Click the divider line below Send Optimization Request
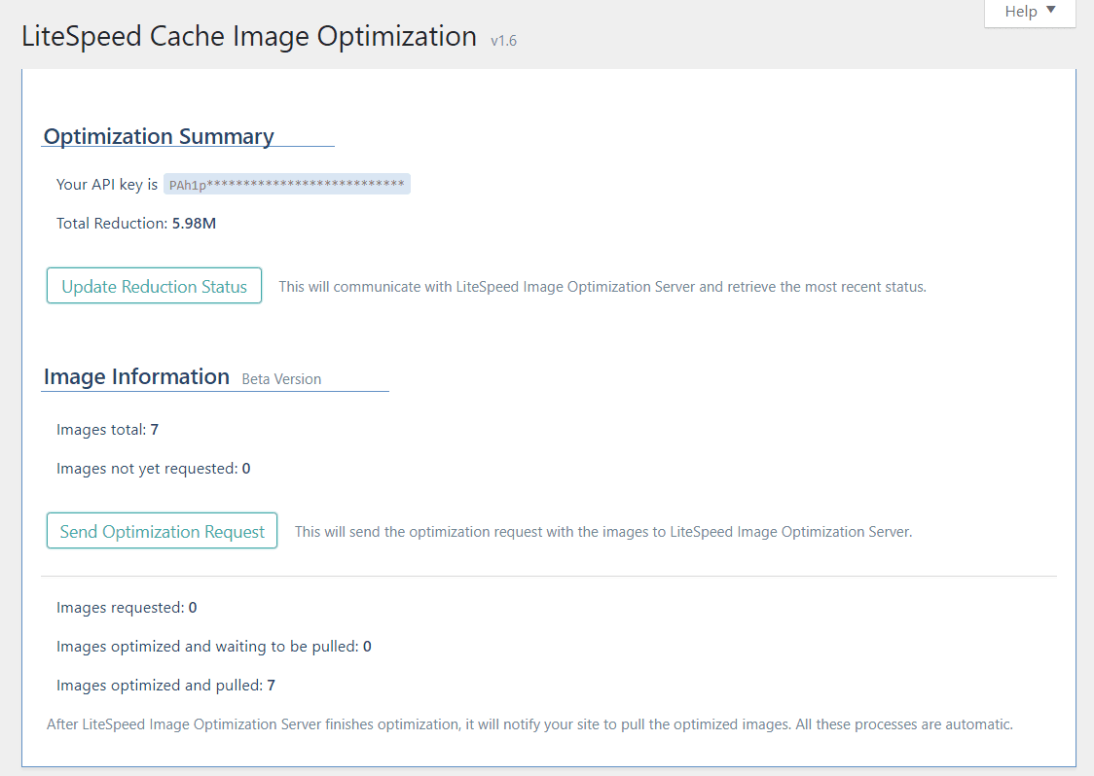 (548, 576)
